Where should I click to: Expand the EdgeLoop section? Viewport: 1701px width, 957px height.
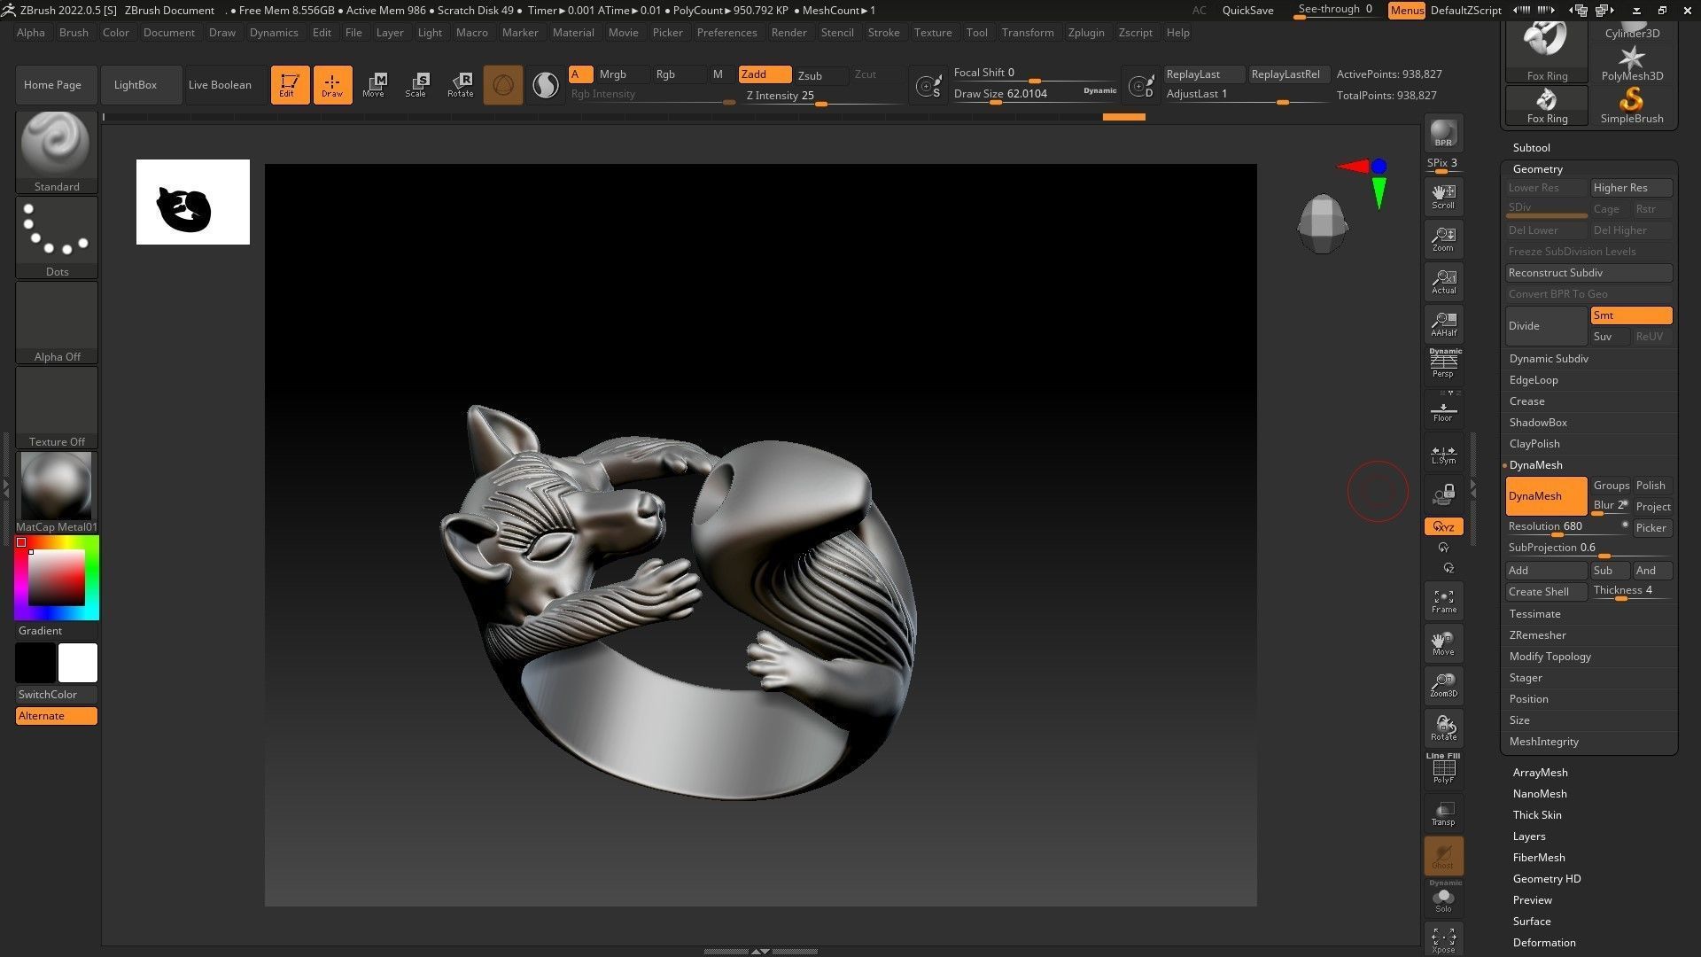(1534, 380)
